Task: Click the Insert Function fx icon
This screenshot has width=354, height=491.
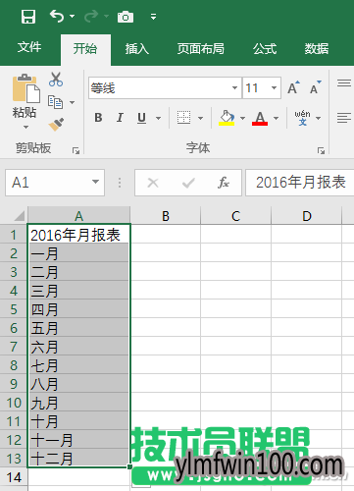Action: tap(224, 183)
